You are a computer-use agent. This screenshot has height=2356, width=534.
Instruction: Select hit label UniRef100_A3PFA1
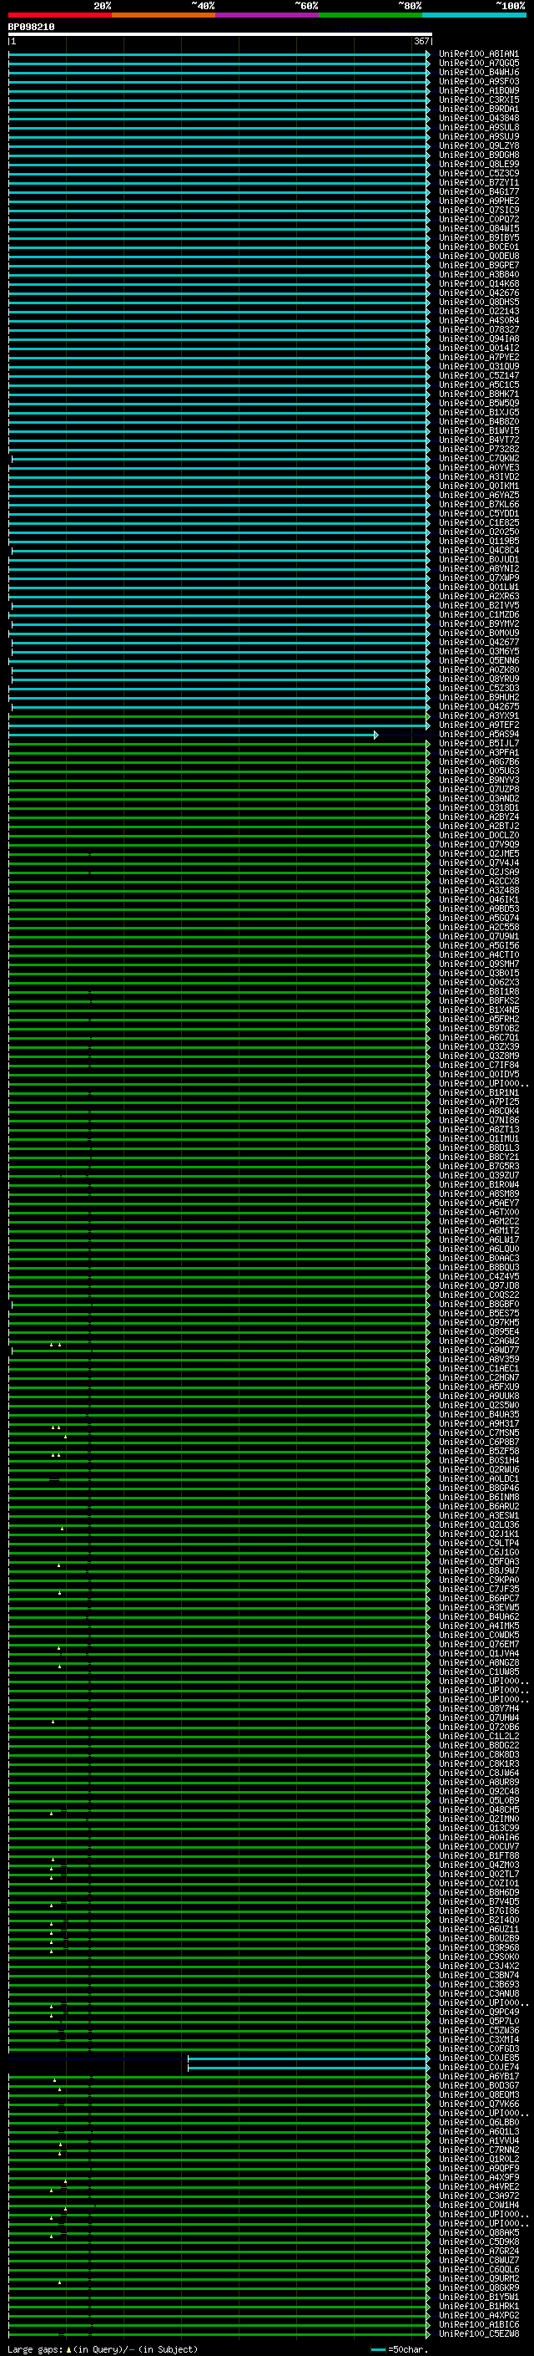[x=479, y=753]
